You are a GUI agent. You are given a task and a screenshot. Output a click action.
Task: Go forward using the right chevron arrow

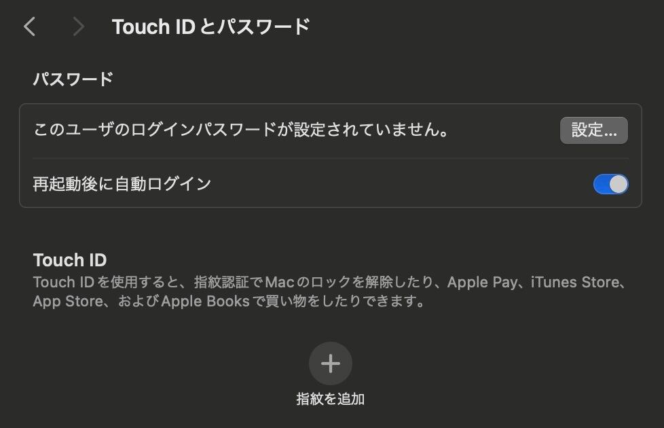pyautogui.click(x=78, y=26)
